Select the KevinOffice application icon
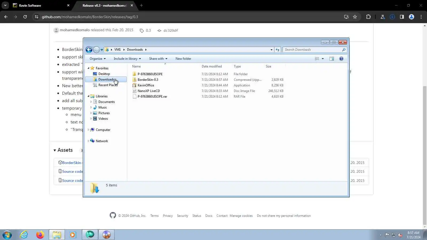Screen dimensions: 427x240 pos(135,85)
